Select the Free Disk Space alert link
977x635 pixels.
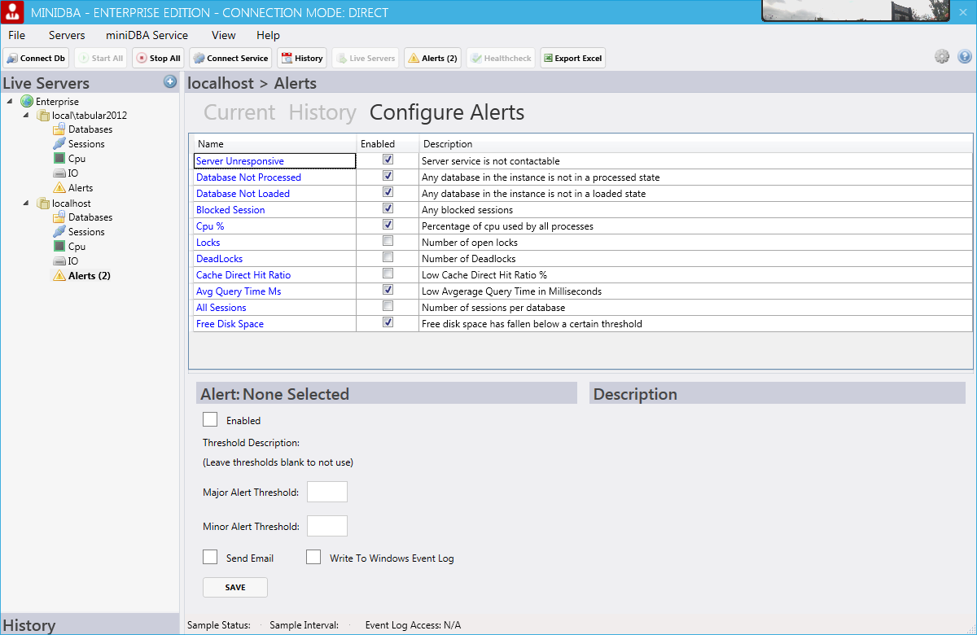click(230, 324)
